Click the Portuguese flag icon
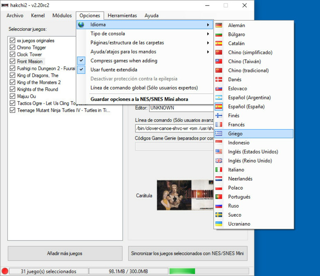The height and width of the screenshot is (276, 320). (x=219, y=197)
